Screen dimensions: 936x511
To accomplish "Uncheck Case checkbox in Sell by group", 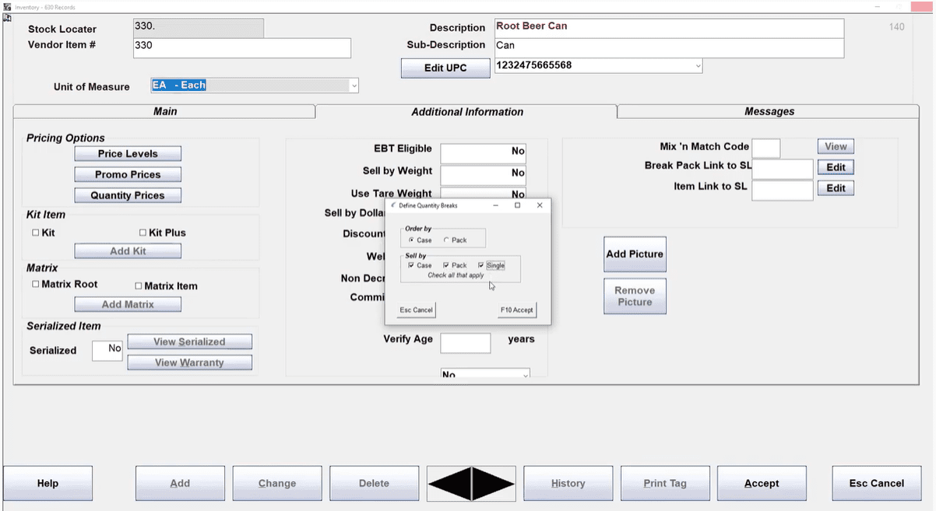I will coord(411,265).
